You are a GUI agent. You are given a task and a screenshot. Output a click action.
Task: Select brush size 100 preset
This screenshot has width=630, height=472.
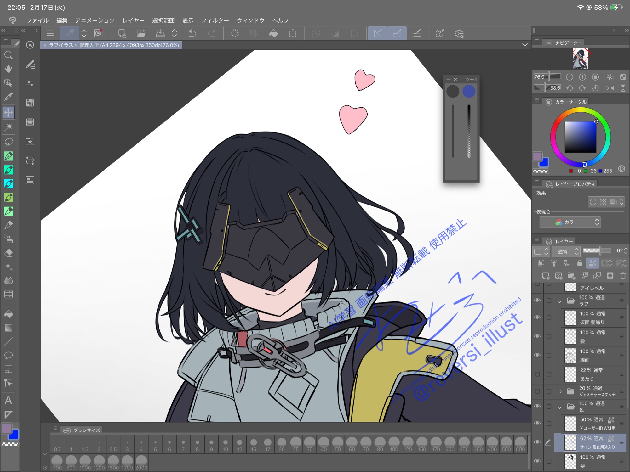point(394,444)
